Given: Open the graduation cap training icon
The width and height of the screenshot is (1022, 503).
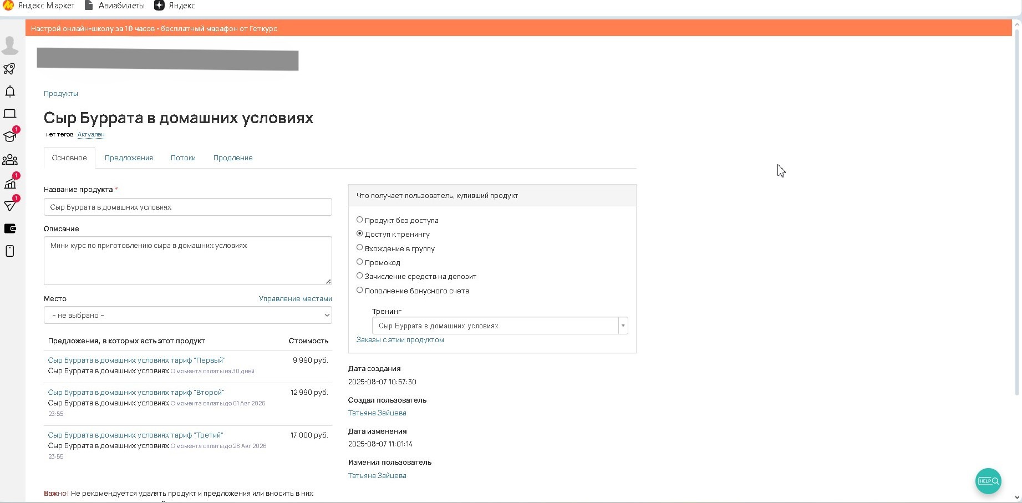Looking at the screenshot, I should coord(10,136).
